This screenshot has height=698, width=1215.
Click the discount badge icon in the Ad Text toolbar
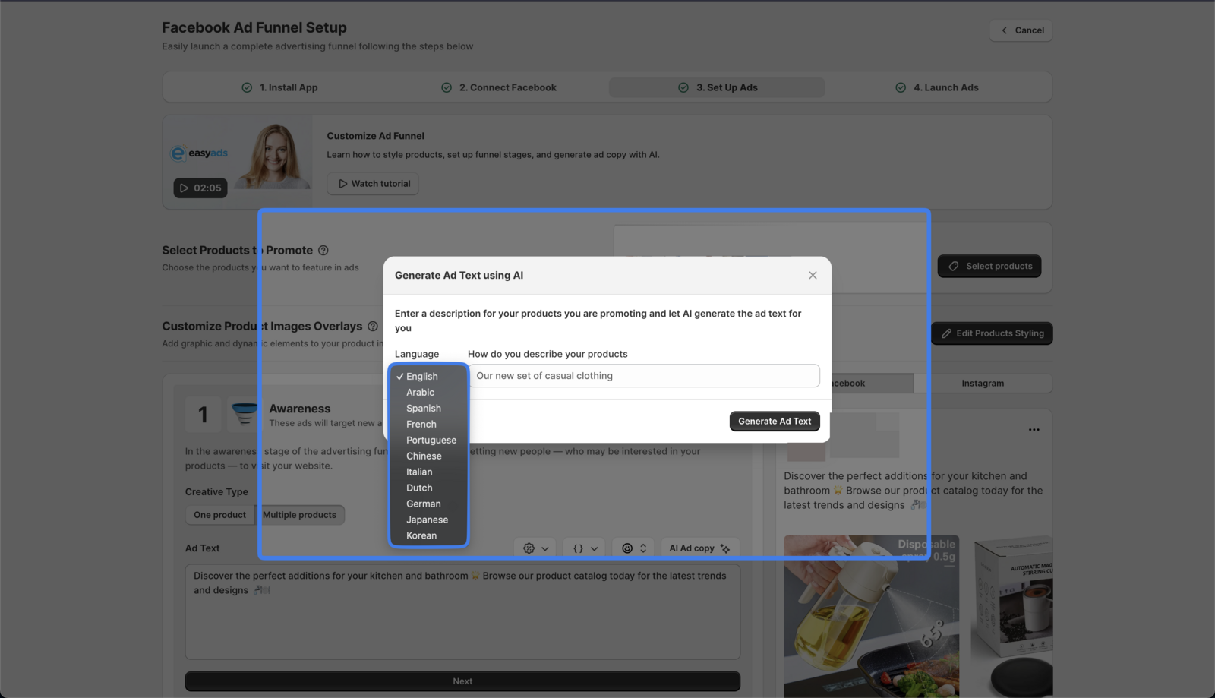point(529,549)
